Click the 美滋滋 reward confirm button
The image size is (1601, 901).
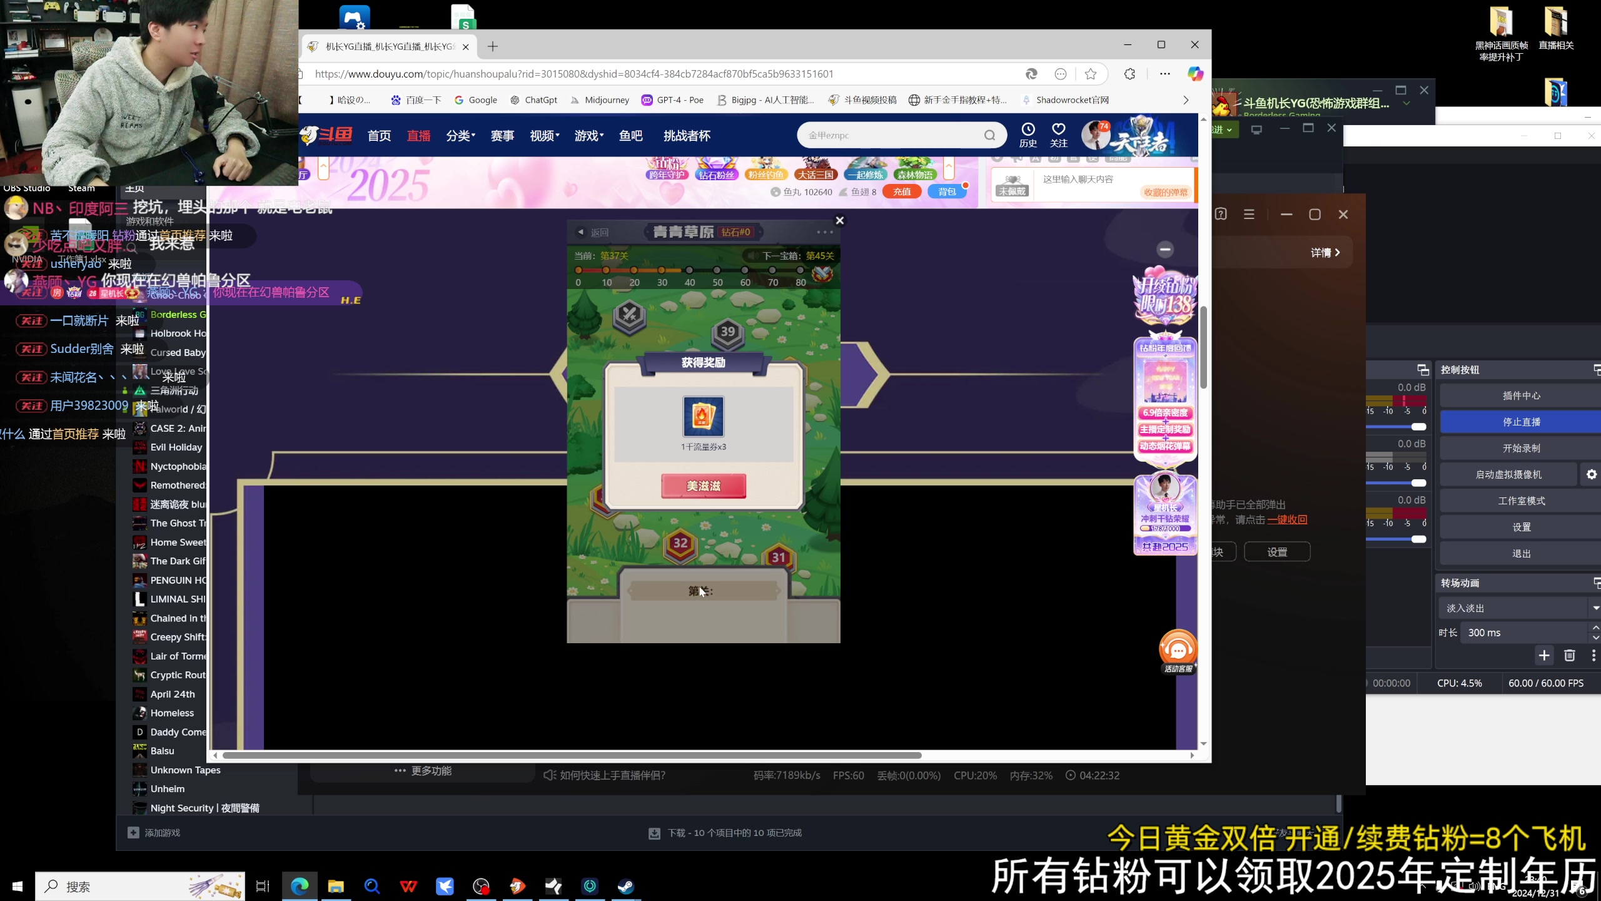pyautogui.click(x=704, y=486)
